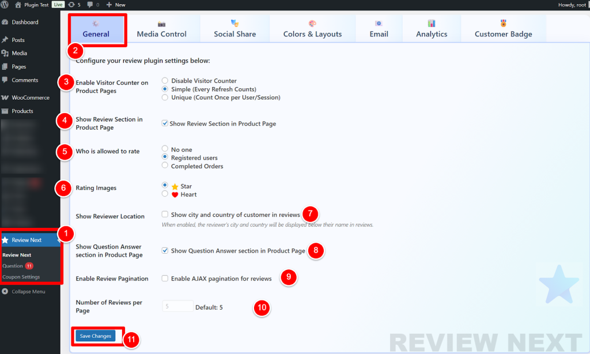Open the comments bubble in admin bar
The image size is (590, 354).
[90, 5]
